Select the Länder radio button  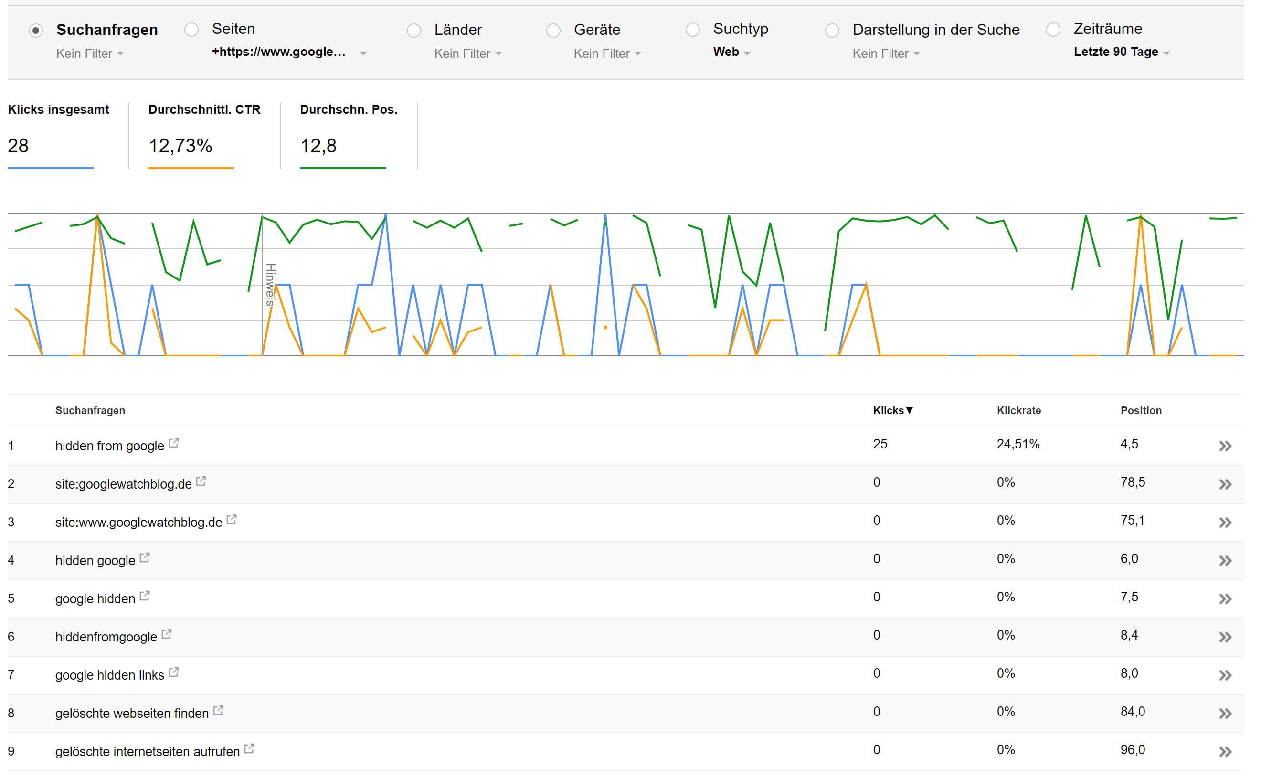(413, 31)
